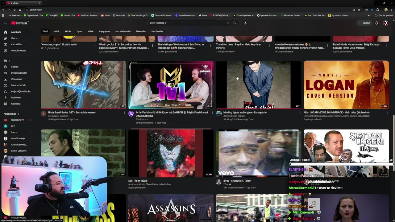Open Shorts in sidebar
Viewport: 395px width, 222px height.
[x=14, y=38]
